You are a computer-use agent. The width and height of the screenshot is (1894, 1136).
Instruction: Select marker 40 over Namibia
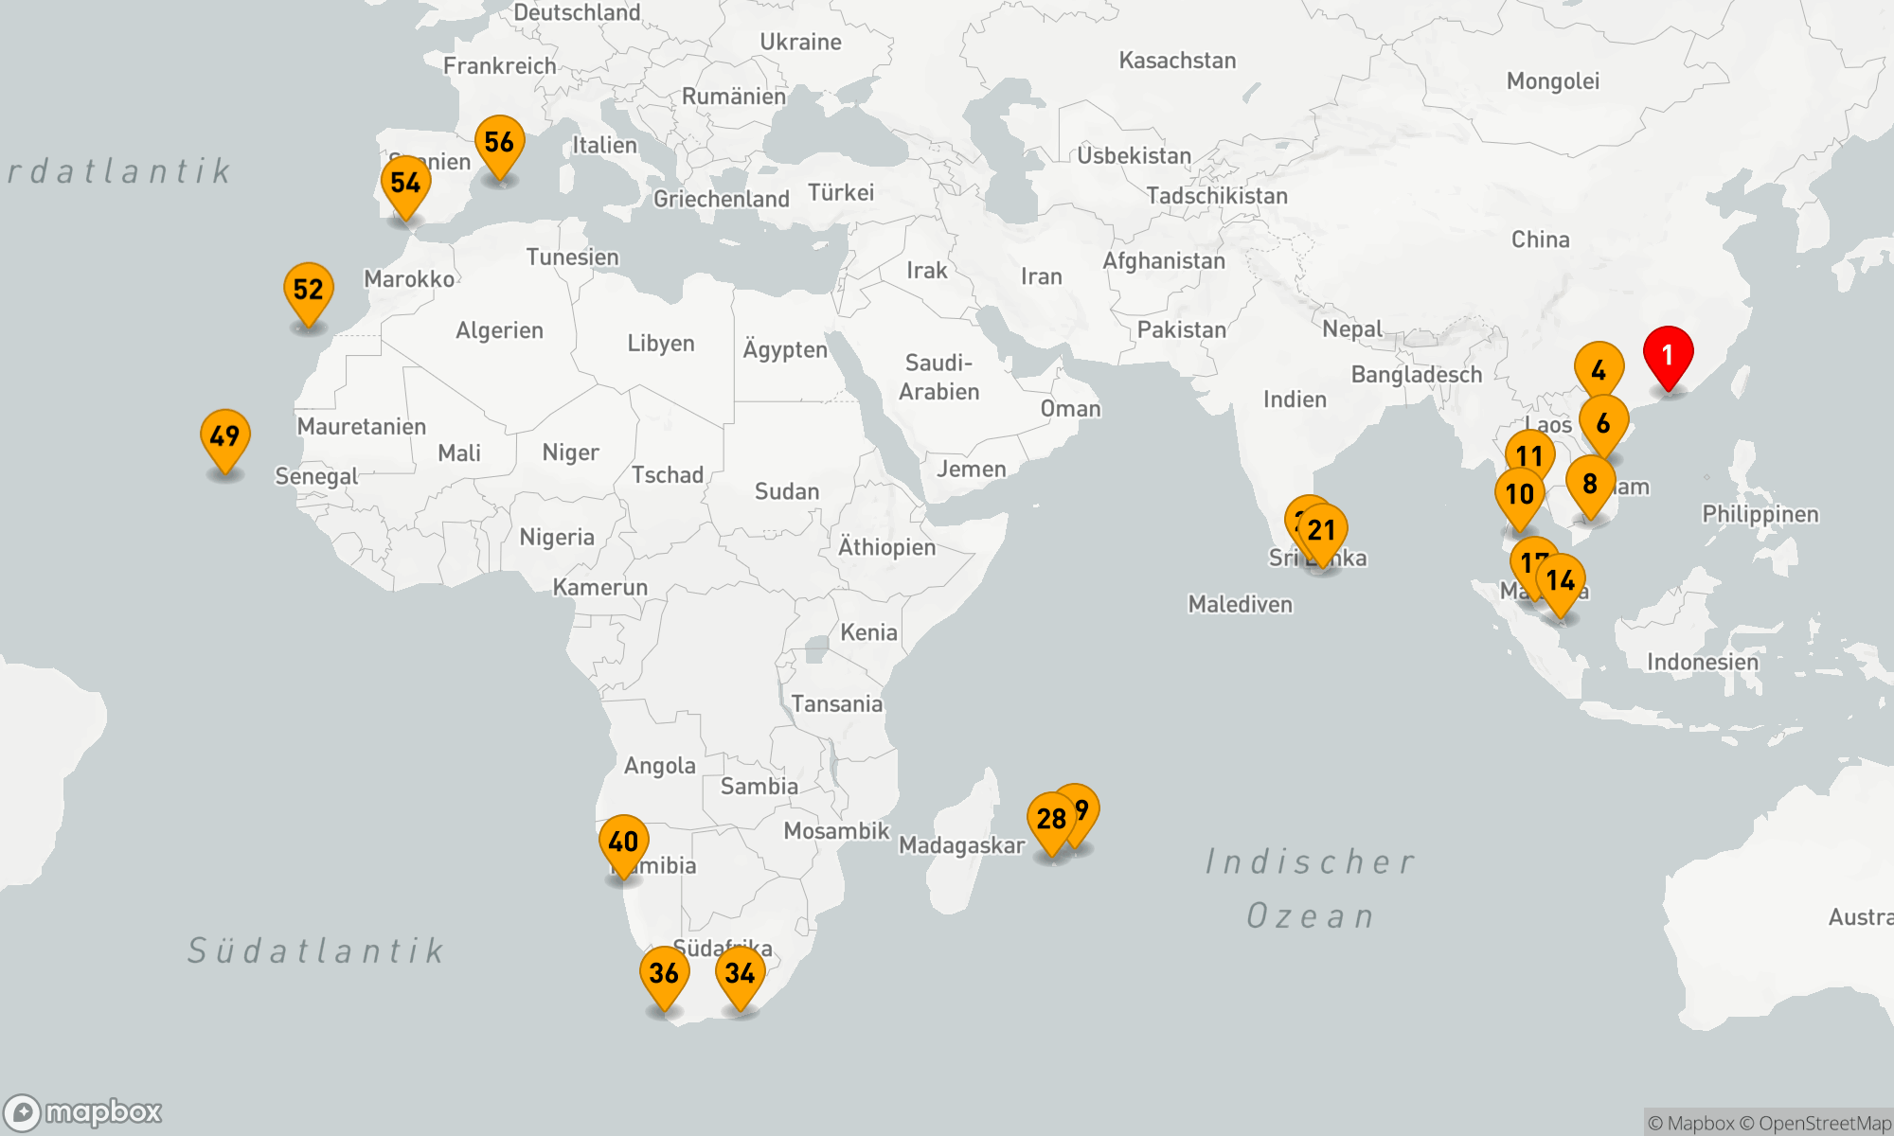pyautogui.click(x=623, y=843)
